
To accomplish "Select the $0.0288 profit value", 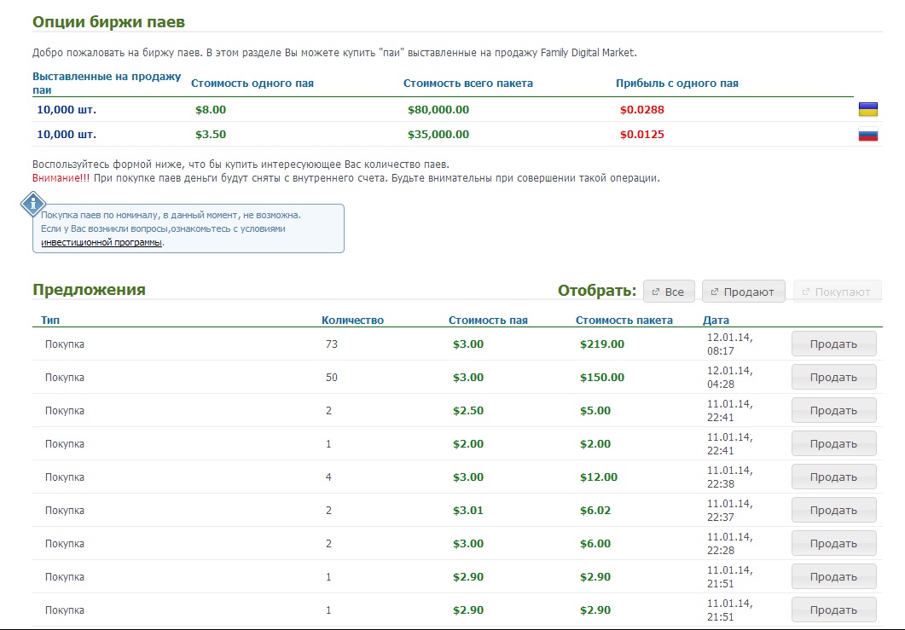I will point(641,110).
